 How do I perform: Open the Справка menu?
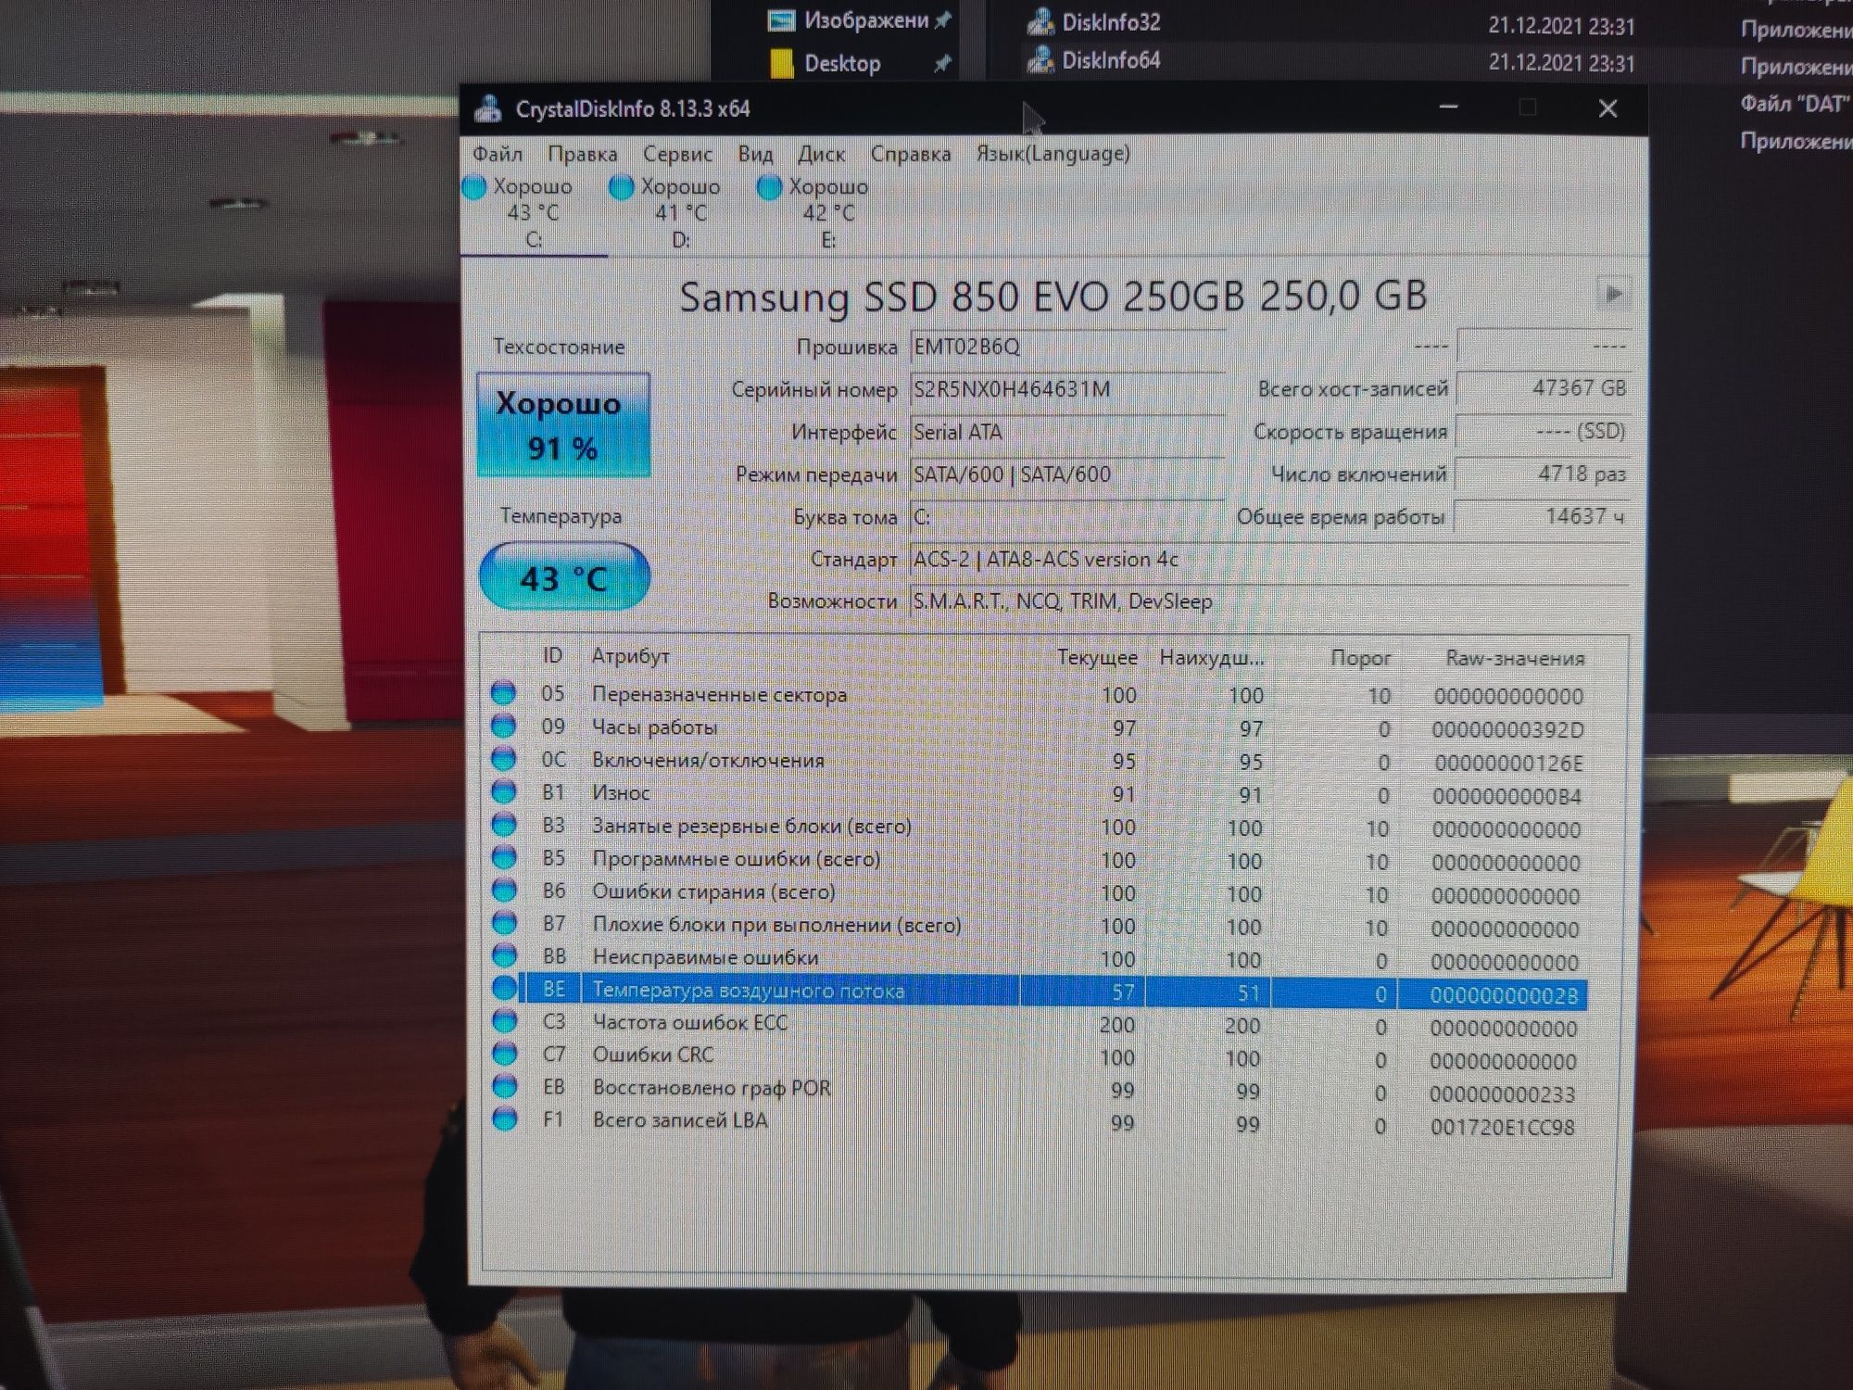click(910, 154)
